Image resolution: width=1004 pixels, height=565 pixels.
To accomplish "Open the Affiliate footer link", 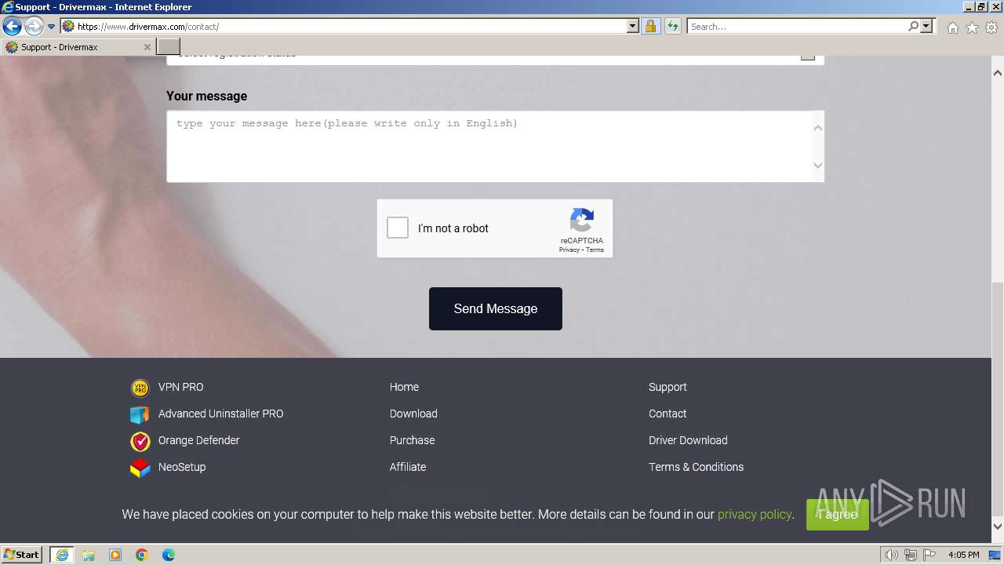I will (408, 467).
